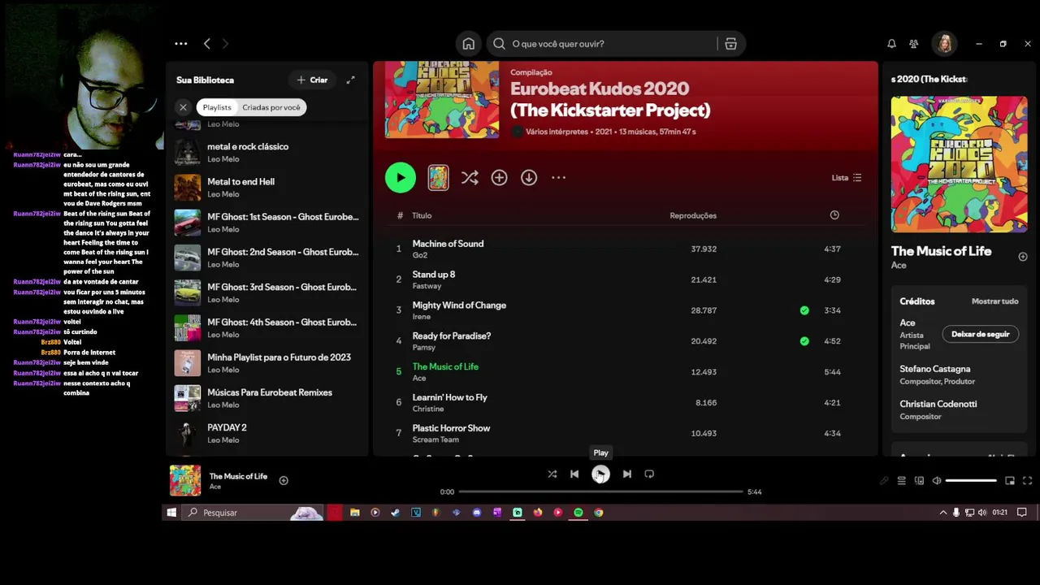Toggle shuffle for the album
Viewport: 1040px width, 585px height.
(x=470, y=177)
